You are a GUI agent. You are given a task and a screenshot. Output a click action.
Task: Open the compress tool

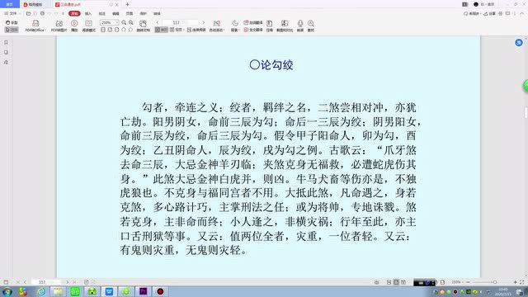pyautogui.click(x=270, y=26)
